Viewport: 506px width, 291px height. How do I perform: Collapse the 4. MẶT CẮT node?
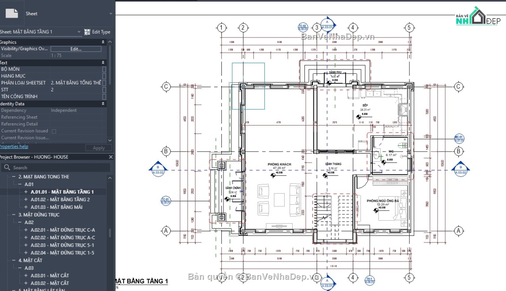[14, 260]
